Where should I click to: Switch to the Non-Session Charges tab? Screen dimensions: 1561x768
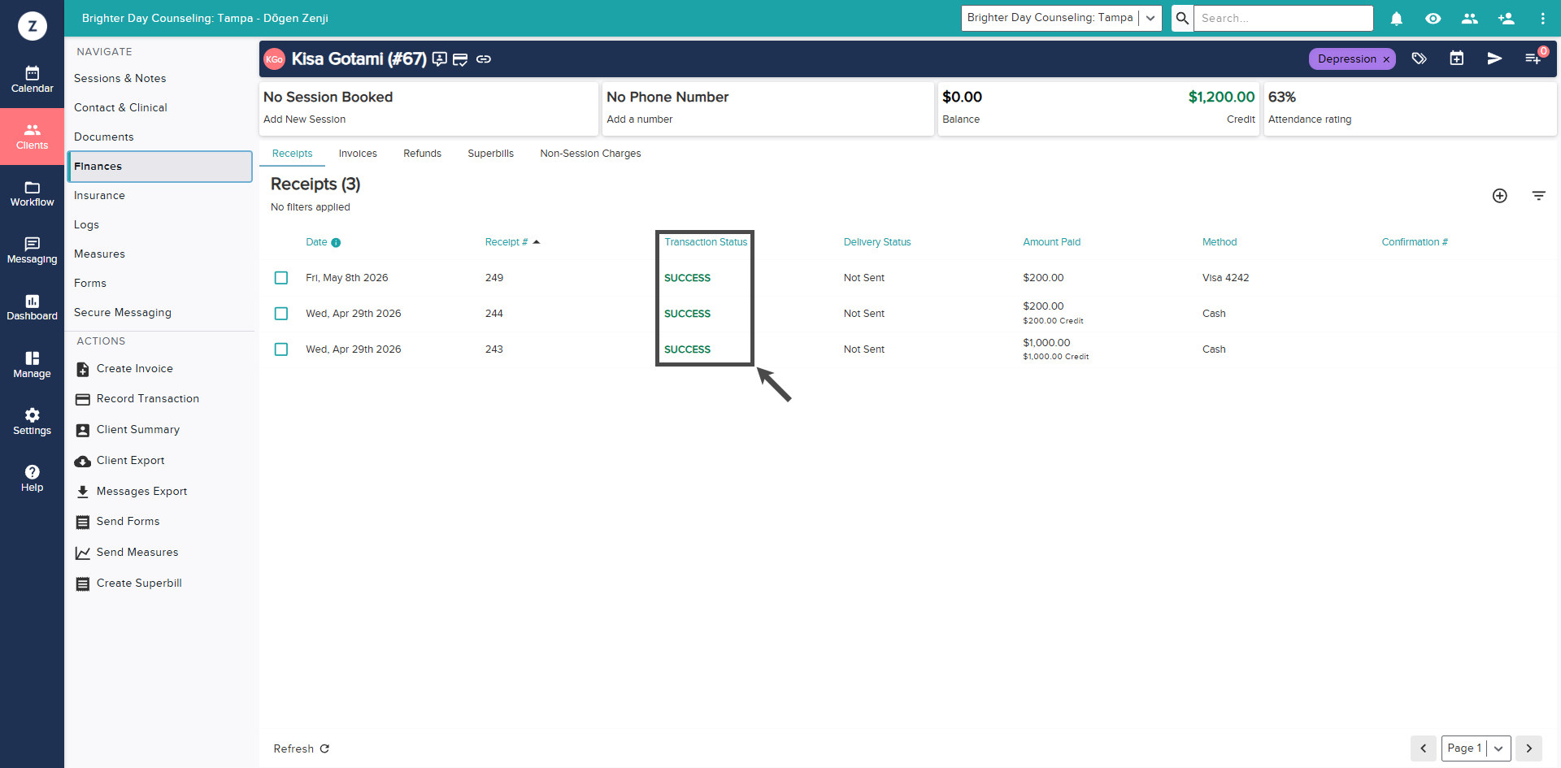(590, 154)
